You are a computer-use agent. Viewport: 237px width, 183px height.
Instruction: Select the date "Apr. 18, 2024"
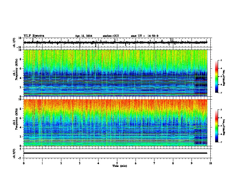pyautogui.click(x=83, y=36)
